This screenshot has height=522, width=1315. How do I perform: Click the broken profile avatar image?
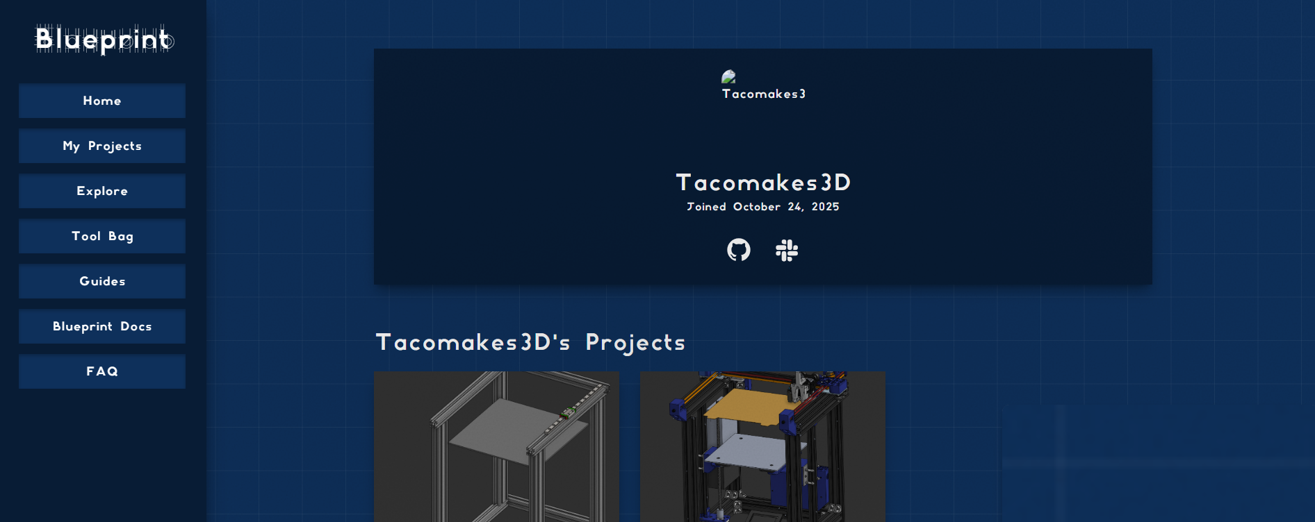click(728, 76)
